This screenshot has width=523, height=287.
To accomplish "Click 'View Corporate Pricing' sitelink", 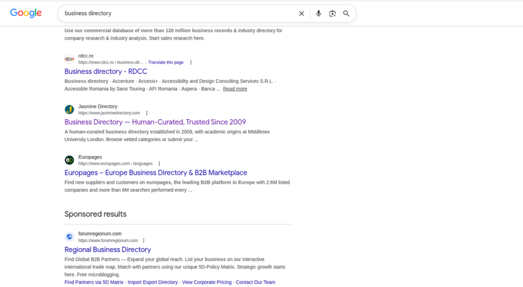I will pyautogui.click(x=207, y=282).
